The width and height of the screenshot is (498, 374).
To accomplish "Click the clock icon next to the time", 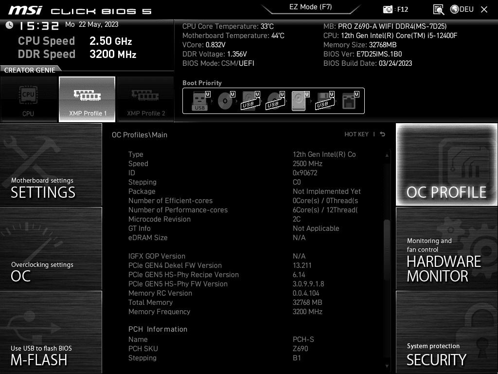I will [9, 25].
